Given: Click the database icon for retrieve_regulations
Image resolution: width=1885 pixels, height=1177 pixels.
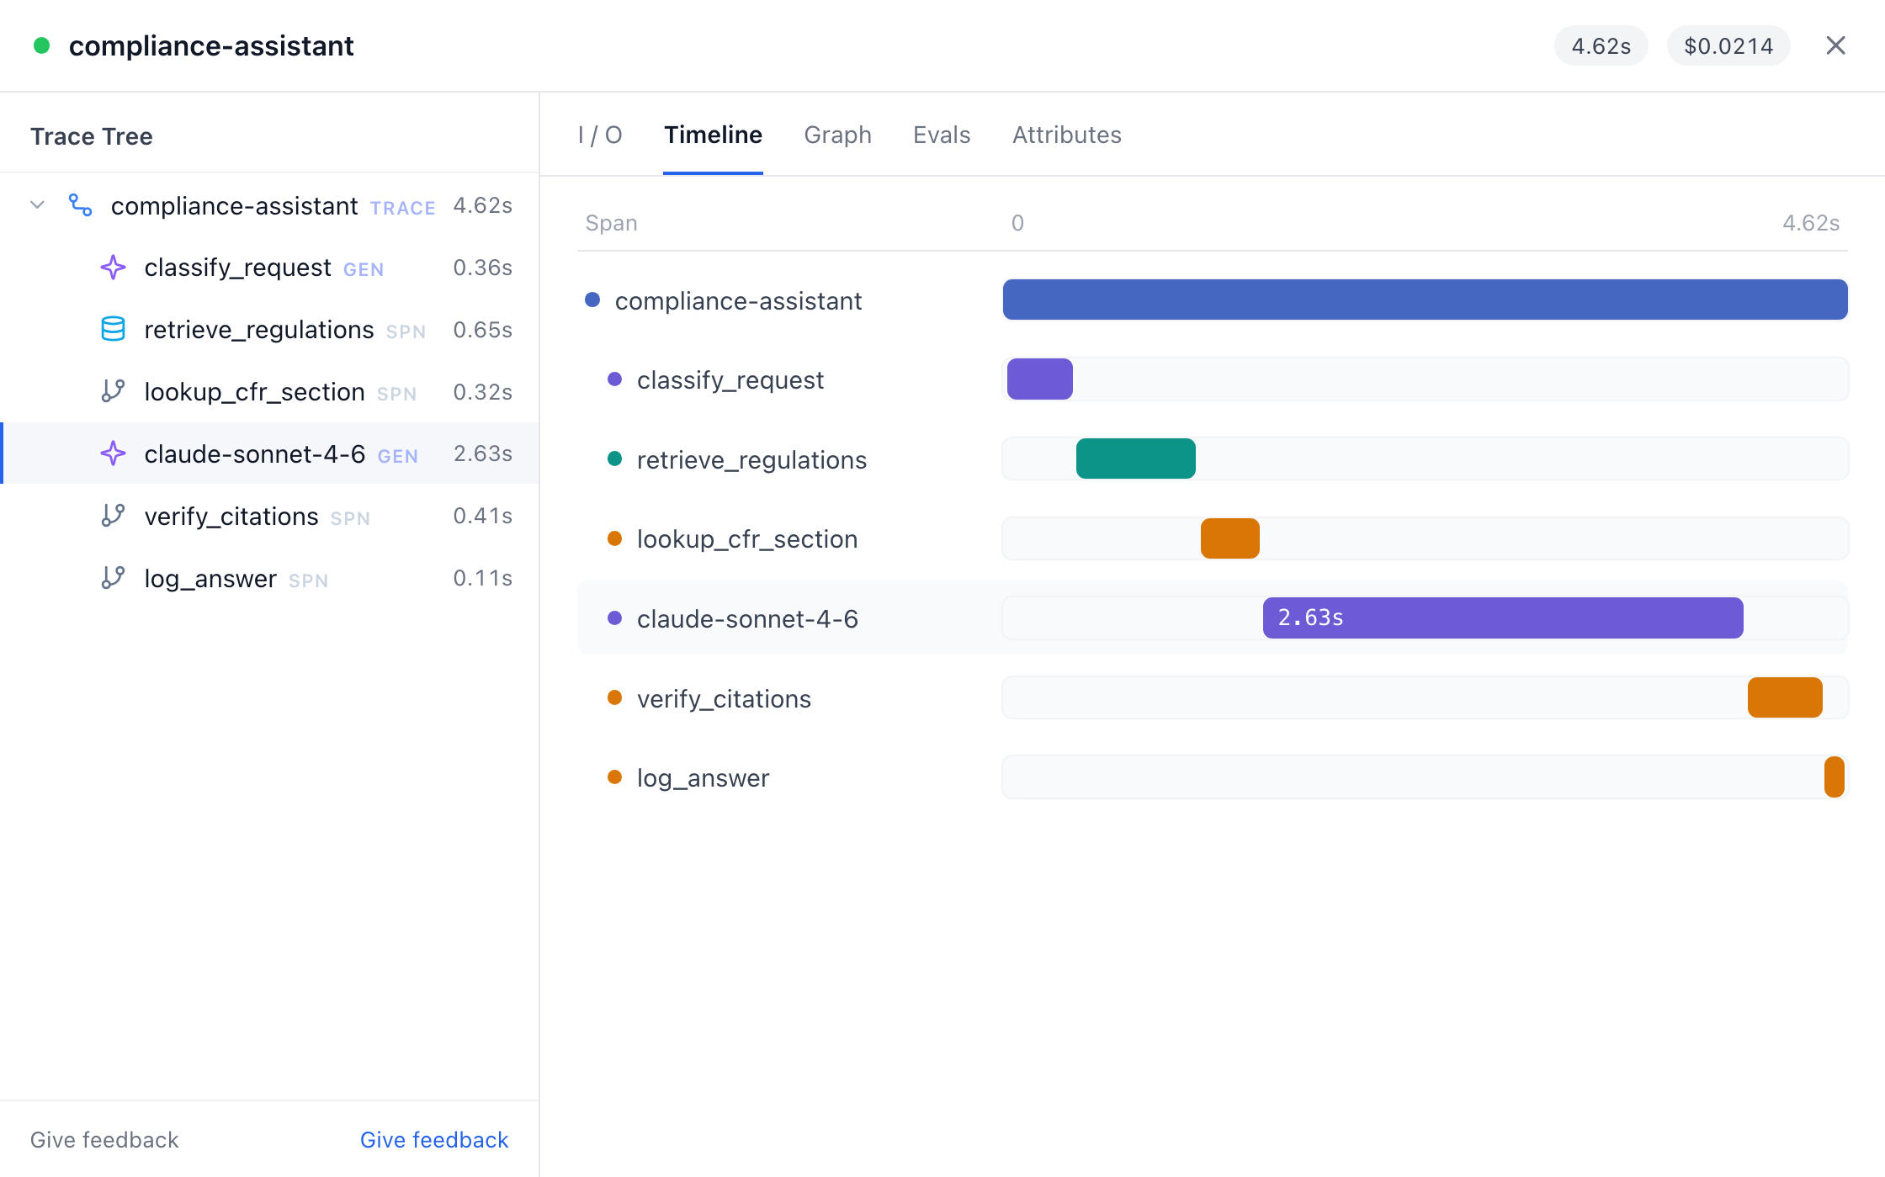Looking at the screenshot, I should 113,330.
